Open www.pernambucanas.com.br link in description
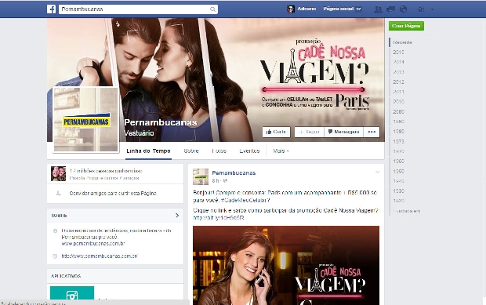 pyautogui.click(x=93, y=244)
